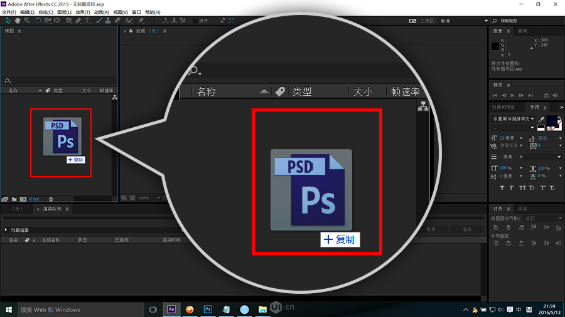Open leading 自动 dropdown arrow
The height and width of the screenshot is (317, 565).
[560, 138]
